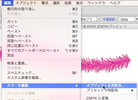Open the 編集 menu in menu bar

[x=8, y=3]
